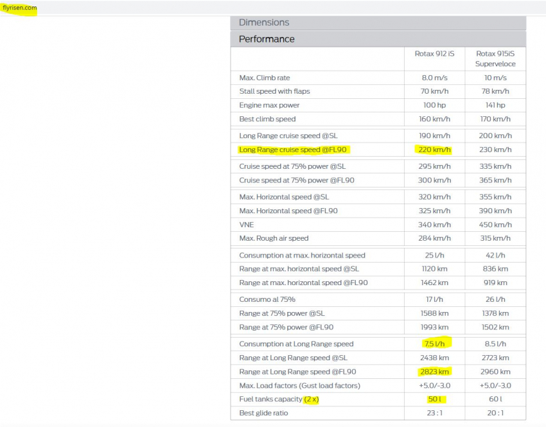Click the Engine max power label

coord(269,105)
